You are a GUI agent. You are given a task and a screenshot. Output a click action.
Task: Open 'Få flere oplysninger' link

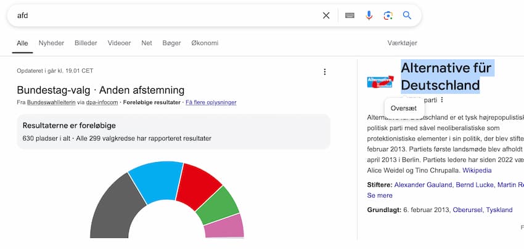(211, 102)
